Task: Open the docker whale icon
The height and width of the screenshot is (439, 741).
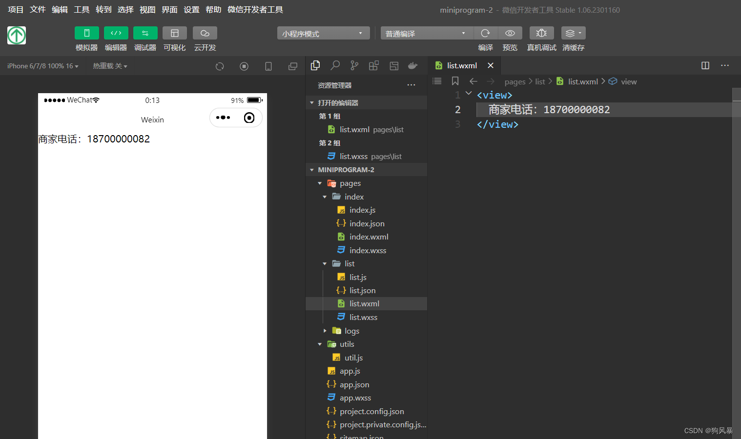Action: pyautogui.click(x=413, y=65)
